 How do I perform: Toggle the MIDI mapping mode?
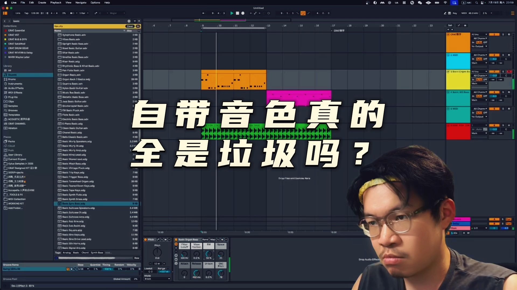(x=464, y=13)
